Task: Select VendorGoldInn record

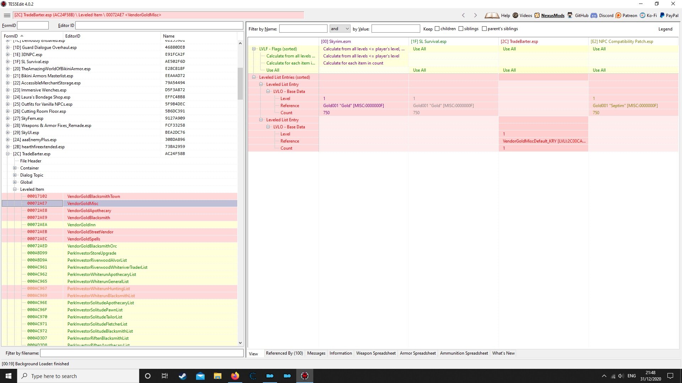Action: coord(119,225)
